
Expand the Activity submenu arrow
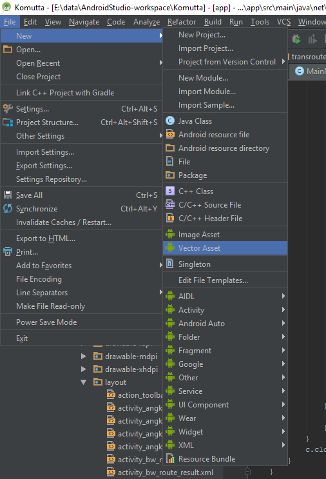pos(283,309)
